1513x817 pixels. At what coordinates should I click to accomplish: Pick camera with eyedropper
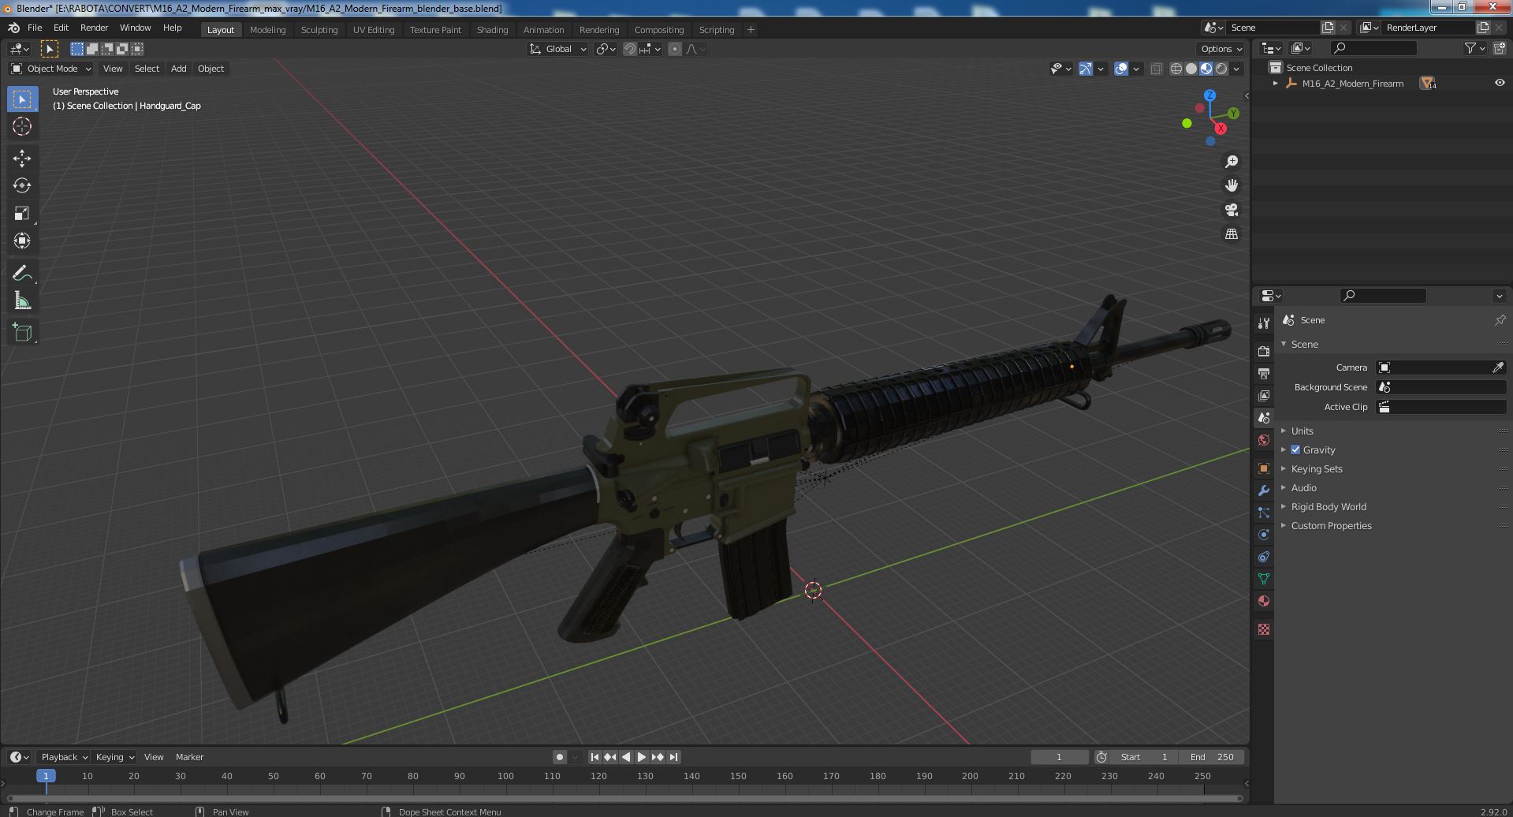[x=1498, y=367]
